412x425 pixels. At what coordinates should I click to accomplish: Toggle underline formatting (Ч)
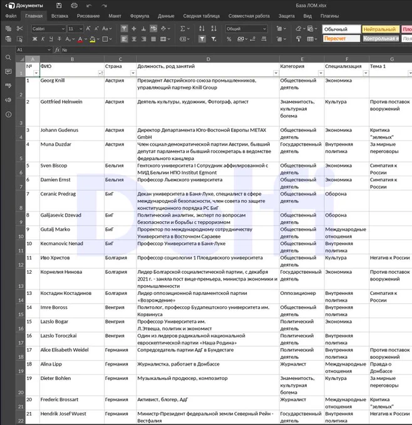coord(51,39)
